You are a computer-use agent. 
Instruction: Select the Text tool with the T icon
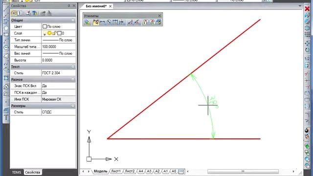tap(6, 117)
